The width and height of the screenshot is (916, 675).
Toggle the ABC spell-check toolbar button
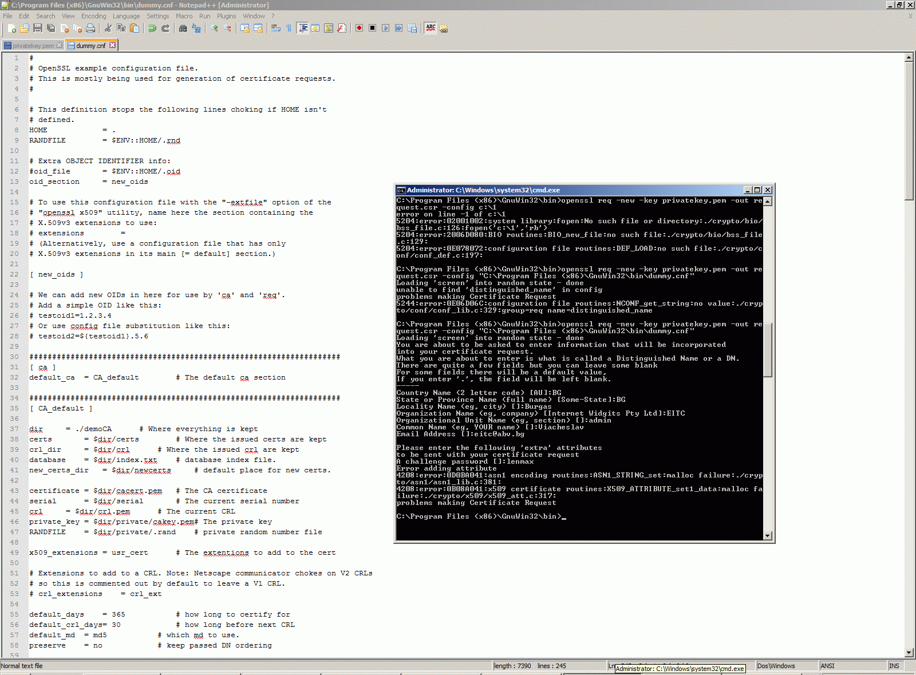[431, 28]
